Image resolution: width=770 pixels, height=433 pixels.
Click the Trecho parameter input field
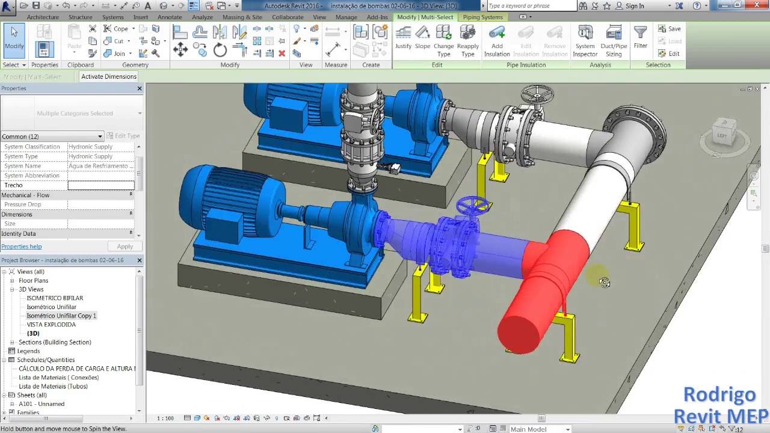[101, 185]
